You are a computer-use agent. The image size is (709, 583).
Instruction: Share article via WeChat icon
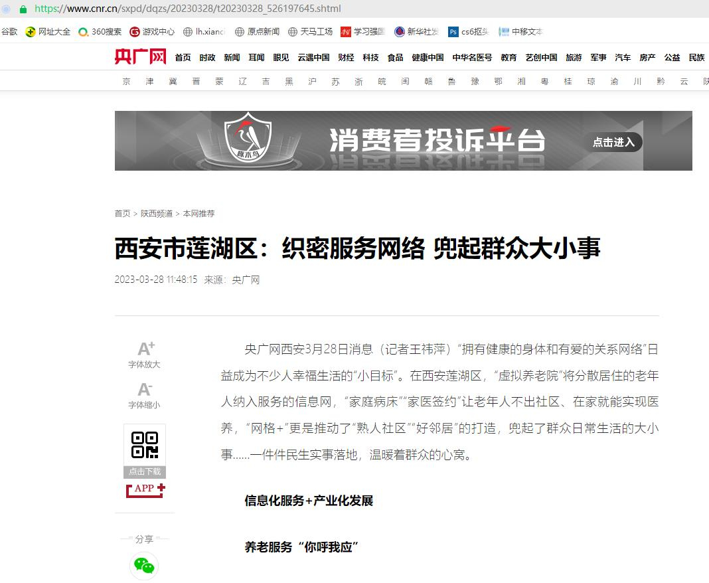[x=144, y=566]
